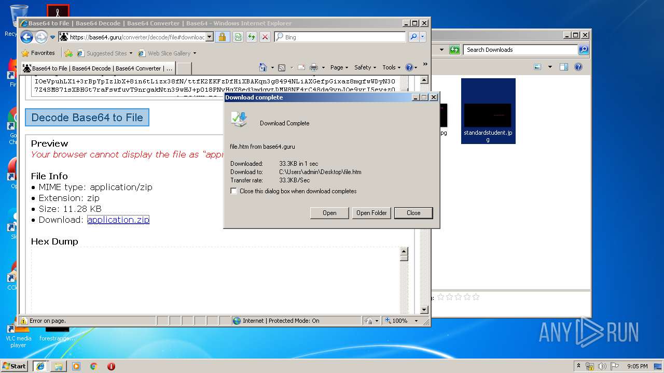Toggle Close this dialog box when download completes
Image resolution: width=664 pixels, height=373 pixels.
pos(234,191)
